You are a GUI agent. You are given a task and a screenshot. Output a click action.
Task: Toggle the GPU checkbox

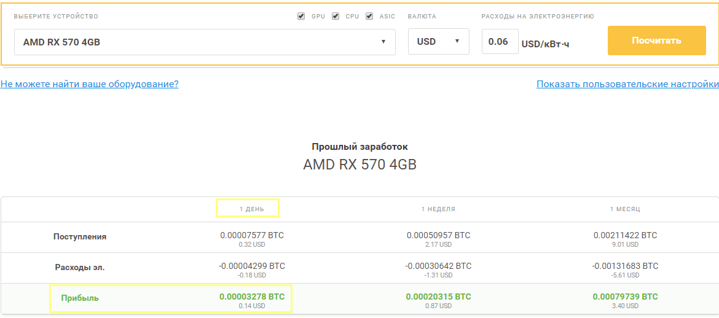click(x=301, y=16)
